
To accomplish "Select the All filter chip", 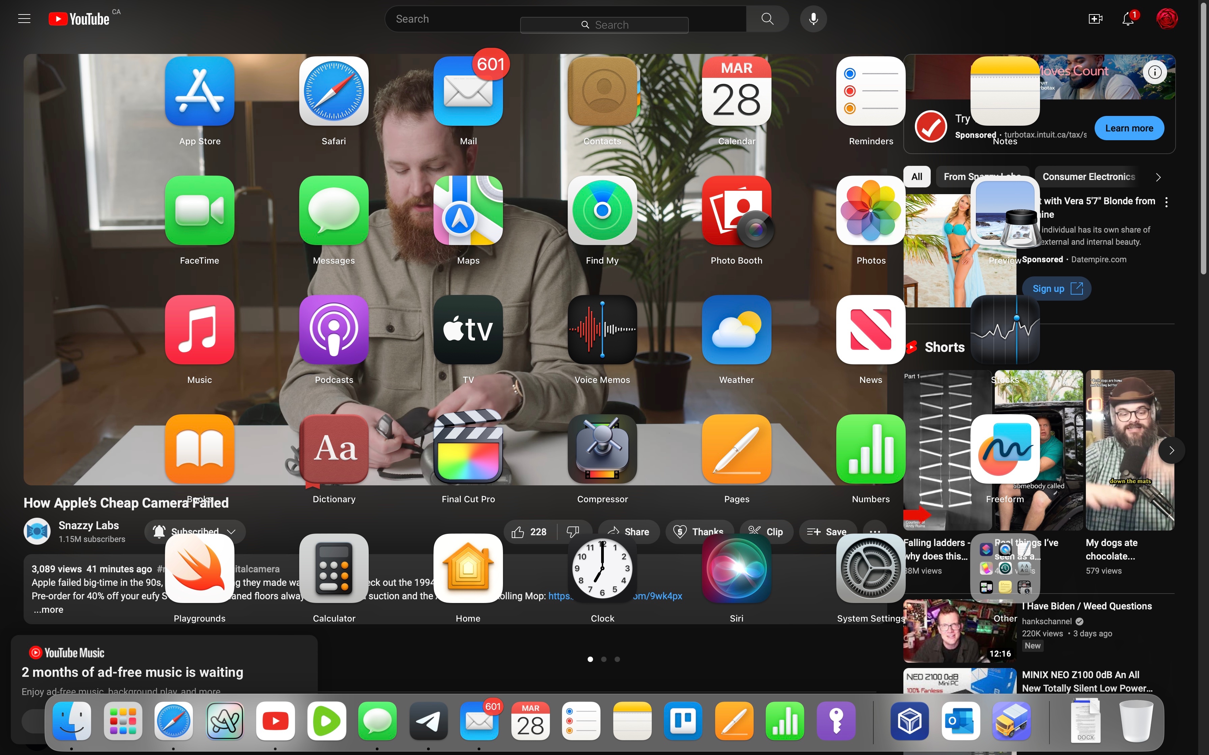I will (x=917, y=177).
